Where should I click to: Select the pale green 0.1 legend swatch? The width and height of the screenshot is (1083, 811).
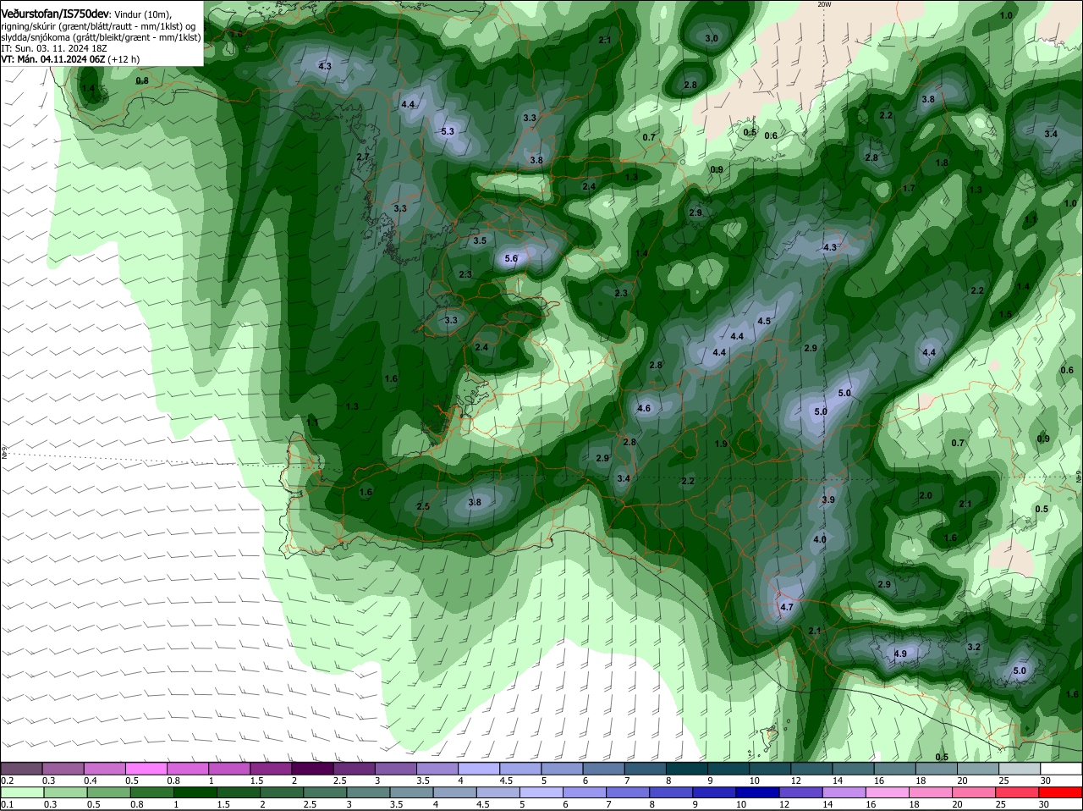[x=21, y=792]
